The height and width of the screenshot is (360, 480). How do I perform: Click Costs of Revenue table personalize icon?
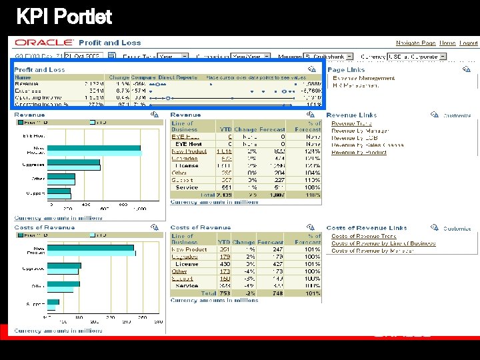(311, 227)
